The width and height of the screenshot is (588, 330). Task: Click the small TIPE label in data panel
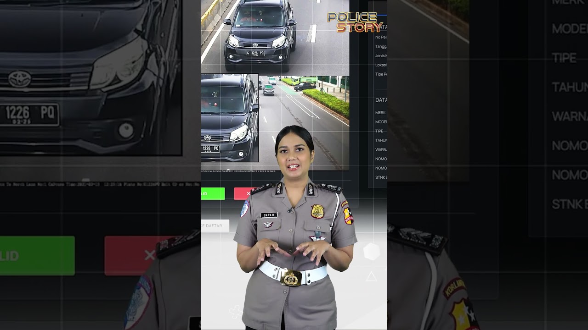coord(379,131)
